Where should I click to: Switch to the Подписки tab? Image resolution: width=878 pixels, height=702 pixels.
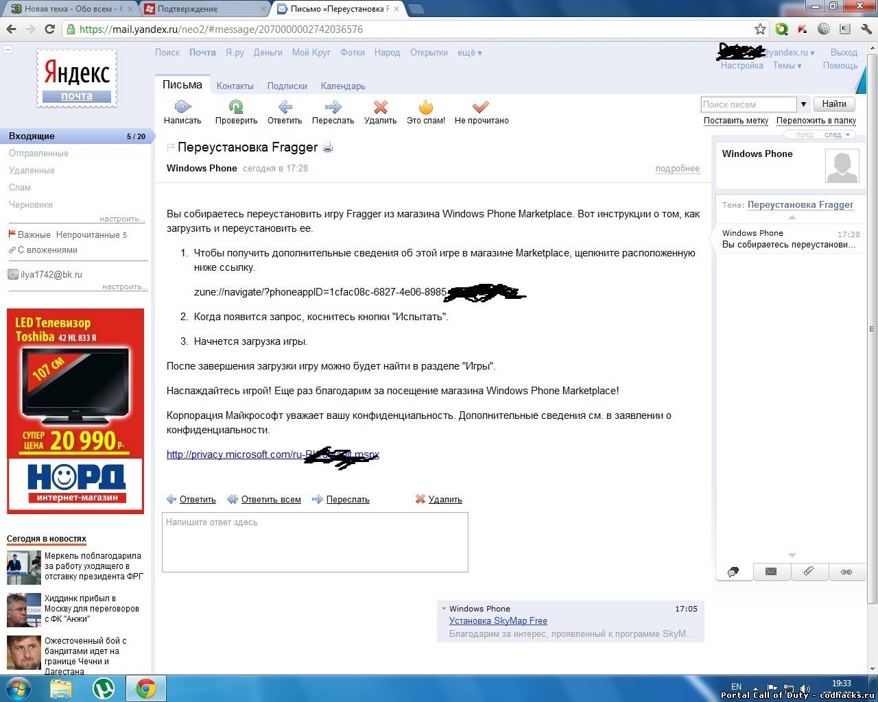[x=287, y=86]
